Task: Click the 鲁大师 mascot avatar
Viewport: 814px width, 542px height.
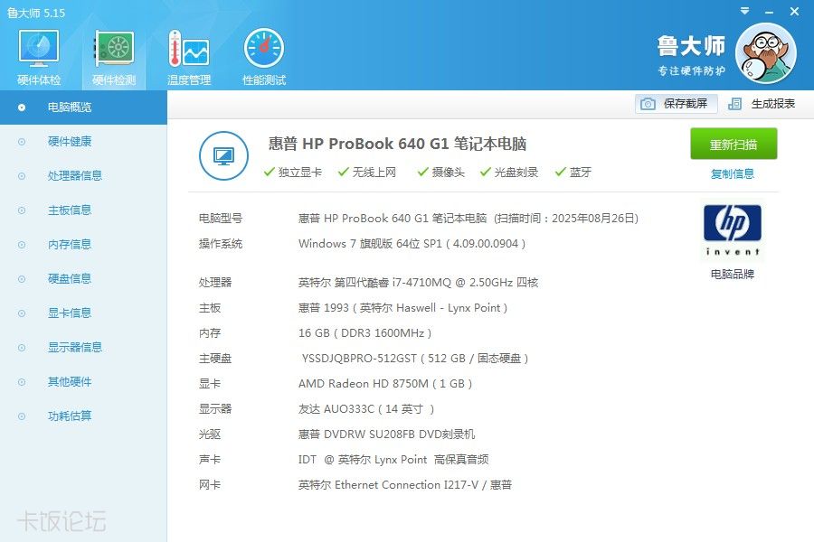Action: (x=766, y=53)
